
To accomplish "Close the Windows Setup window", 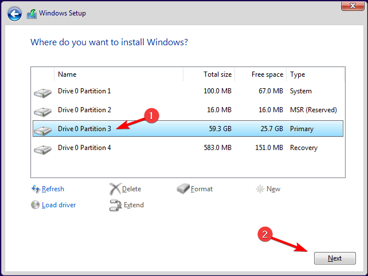I will point(350,6).
